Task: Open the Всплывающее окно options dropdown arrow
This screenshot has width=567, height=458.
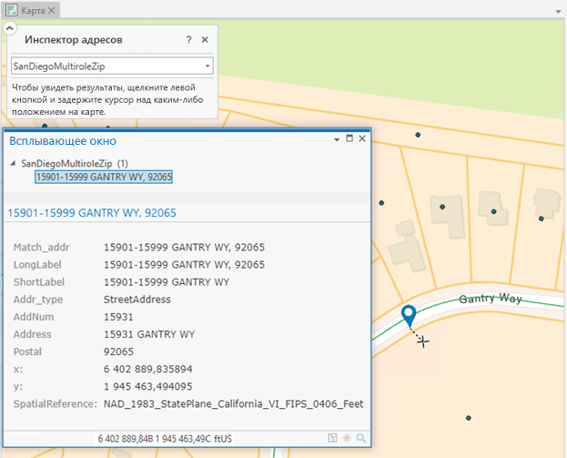Action: 336,139
